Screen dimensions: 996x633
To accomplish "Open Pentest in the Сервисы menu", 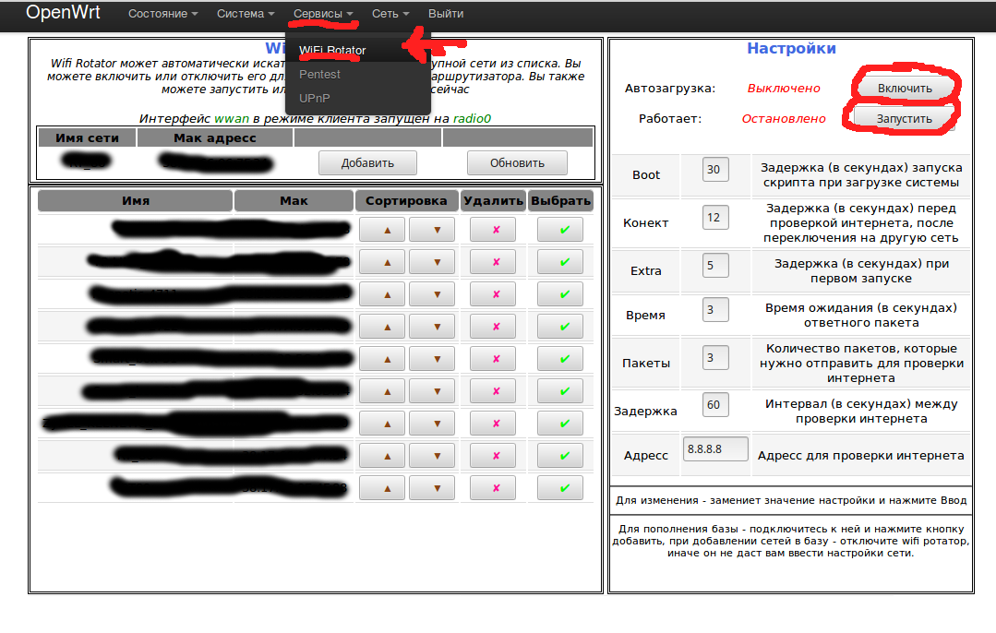I will [x=320, y=74].
